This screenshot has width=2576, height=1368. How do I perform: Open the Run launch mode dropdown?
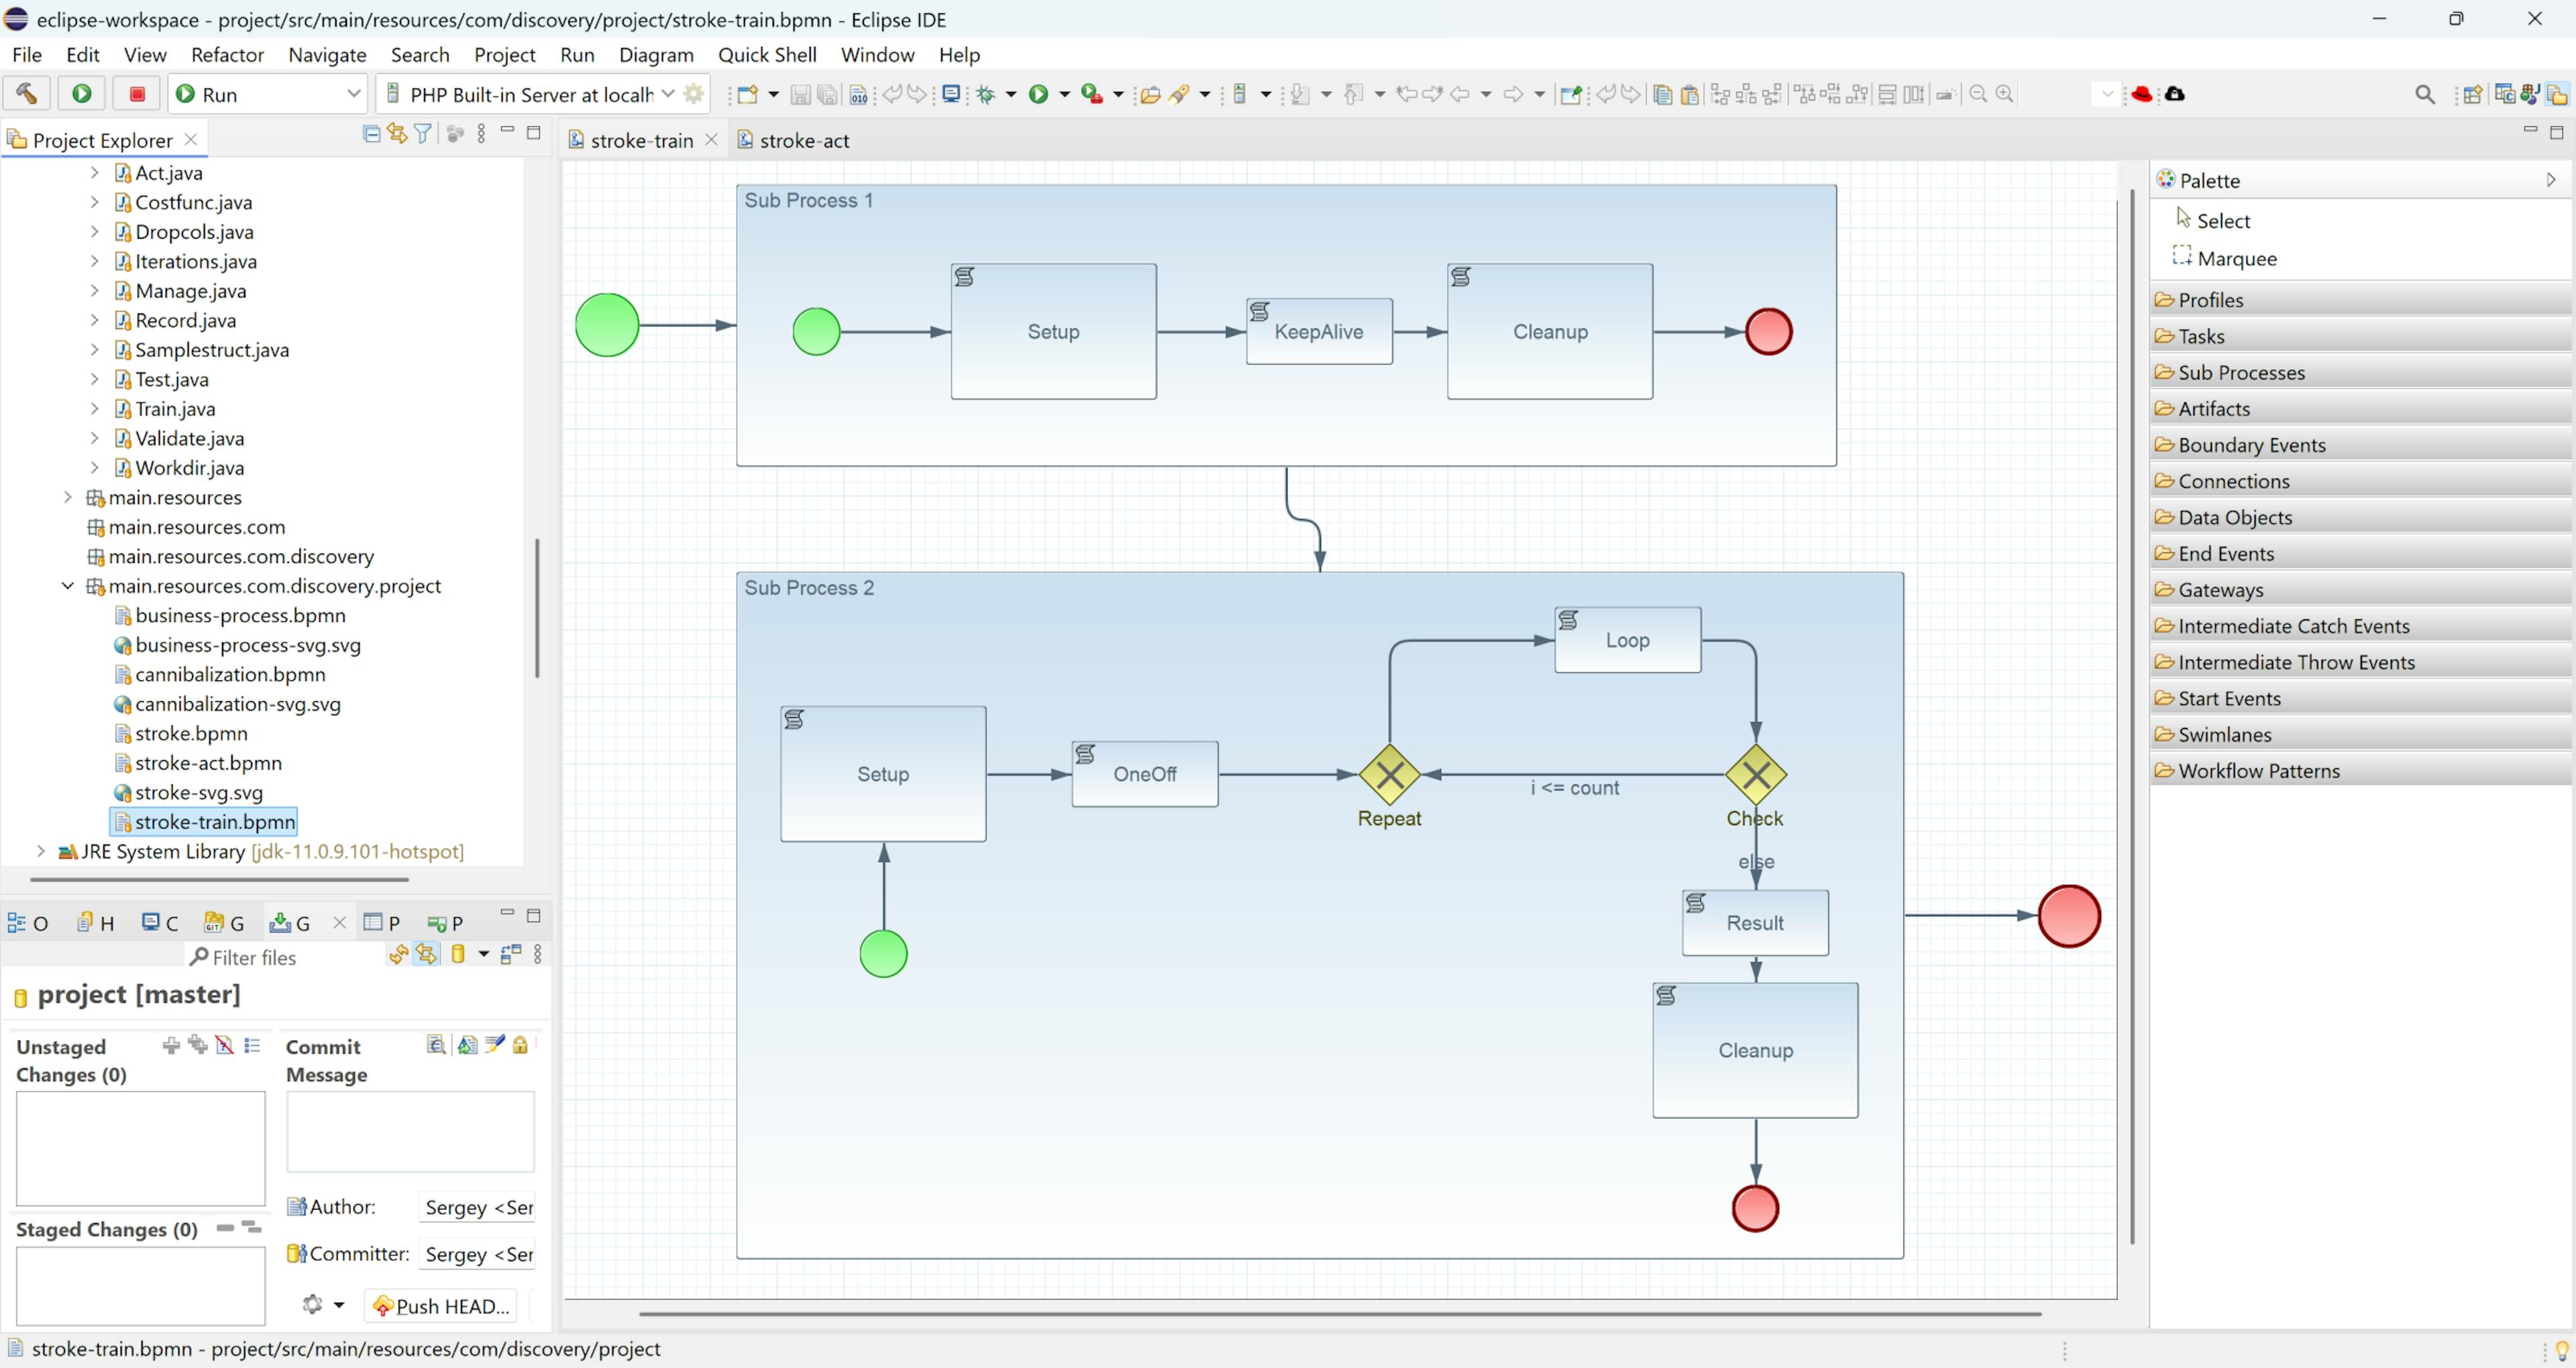(353, 94)
